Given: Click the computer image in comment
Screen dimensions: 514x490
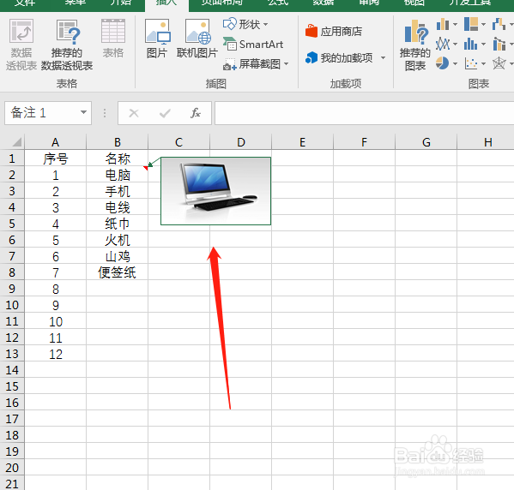Looking at the screenshot, I should (x=215, y=191).
